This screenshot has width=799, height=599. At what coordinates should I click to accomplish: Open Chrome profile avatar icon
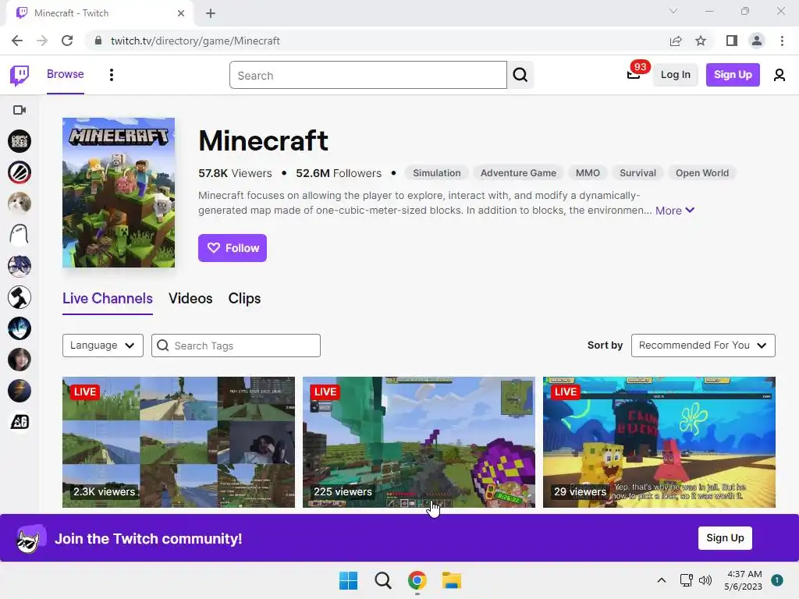pyautogui.click(x=757, y=41)
